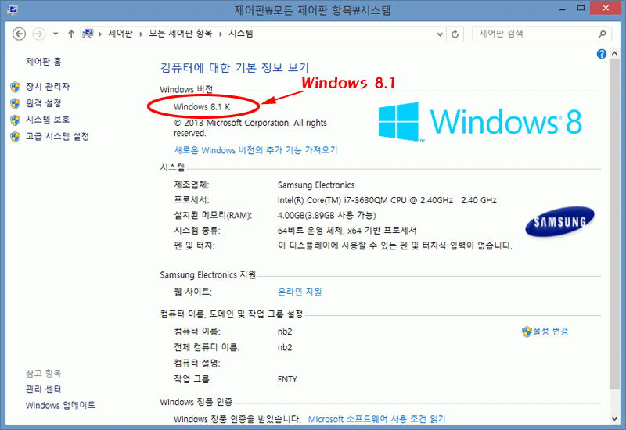626x430 pixels.
Task: Maximize the System window
Action: (x=581, y=8)
